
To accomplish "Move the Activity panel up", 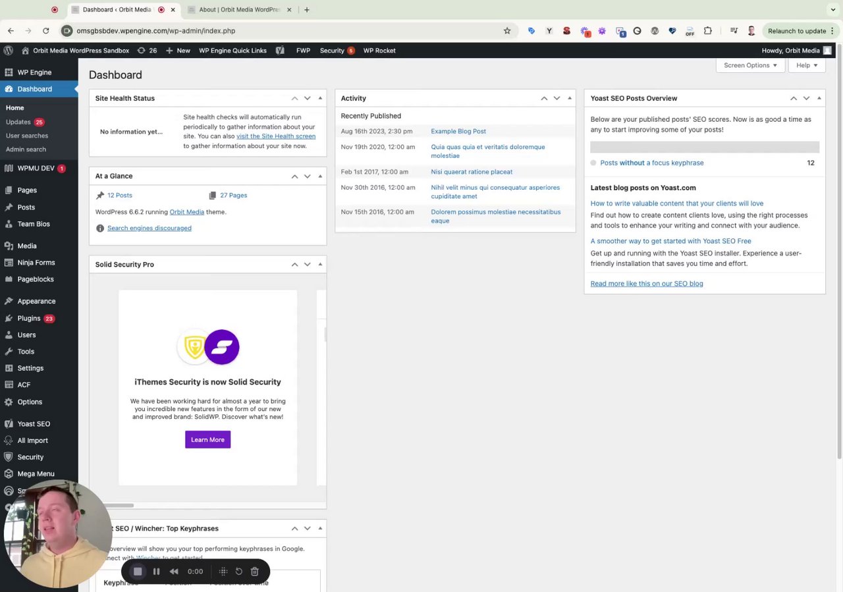I will (544, 98).
